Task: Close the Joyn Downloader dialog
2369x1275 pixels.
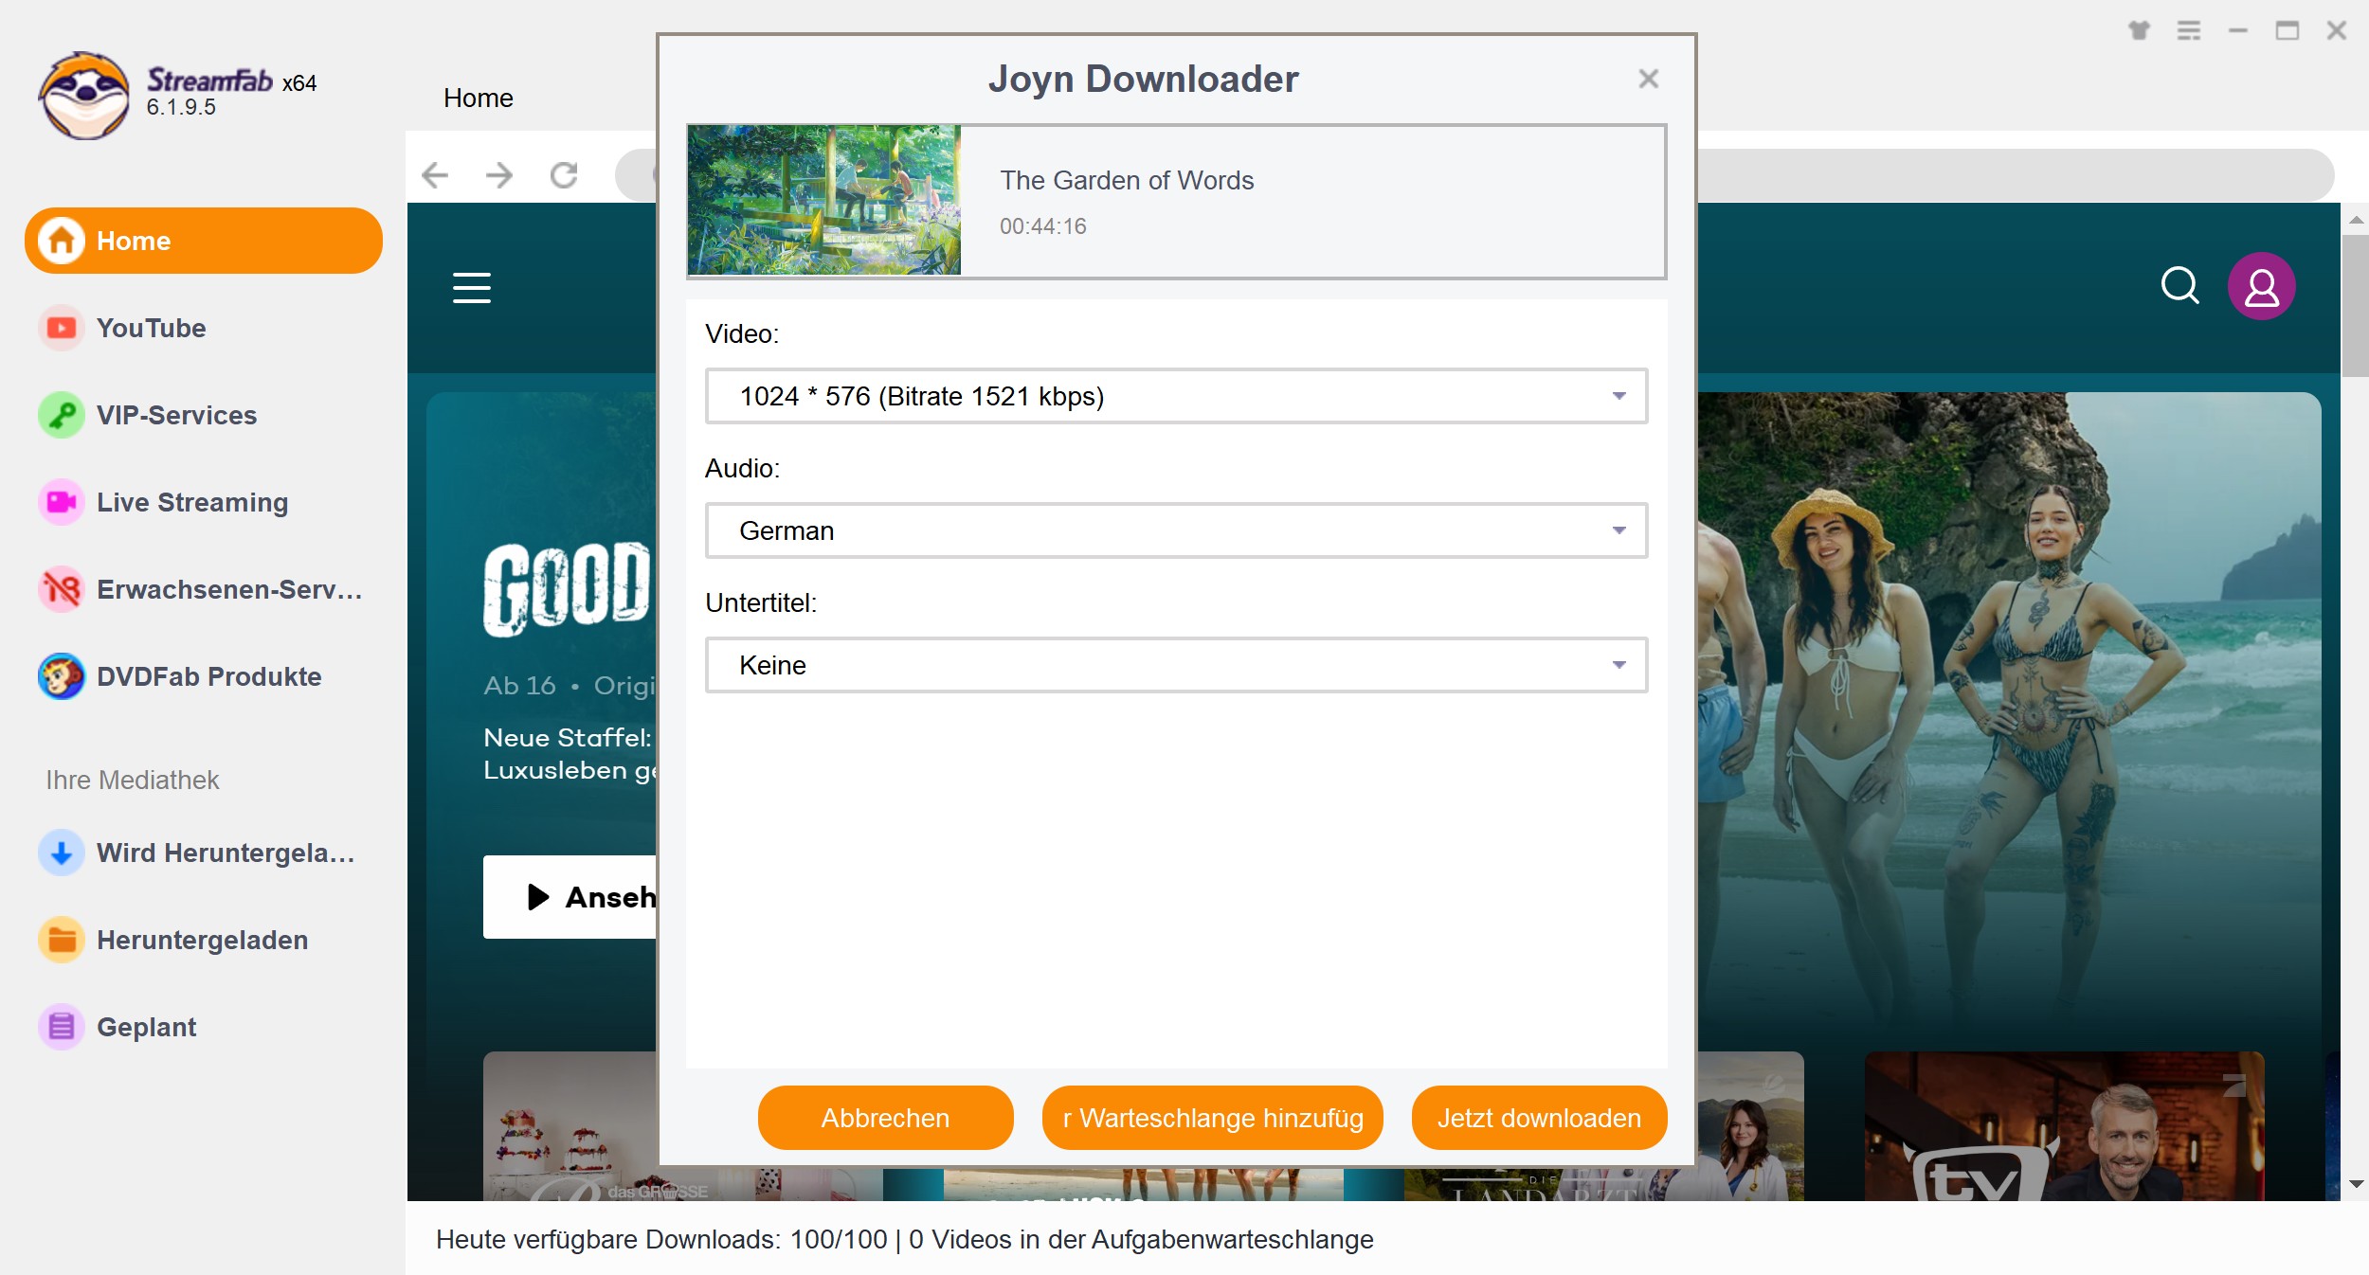Action: pos(1649,79)
